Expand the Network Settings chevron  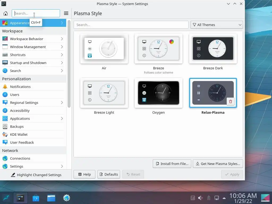62,166
